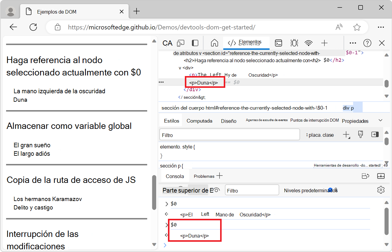Viewport: 392px width, 252px height.
Task: Click the Styles Filtro input field
Action: 229,135
